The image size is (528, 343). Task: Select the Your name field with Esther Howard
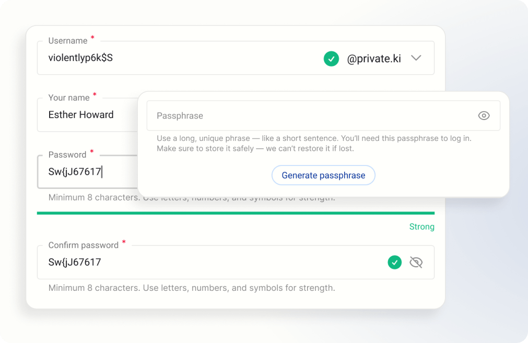click(81, 115)
